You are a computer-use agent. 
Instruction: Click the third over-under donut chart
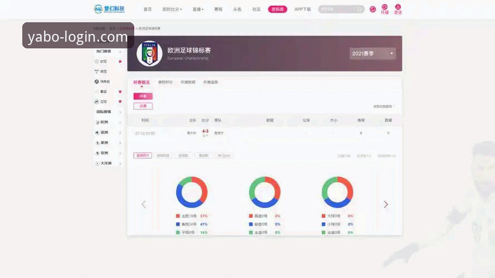[337, 192]
